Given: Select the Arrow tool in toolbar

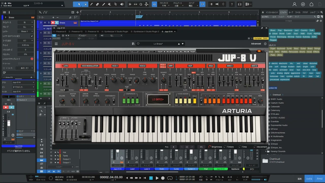Looking at the screenshot, I should tap(79, 4).
